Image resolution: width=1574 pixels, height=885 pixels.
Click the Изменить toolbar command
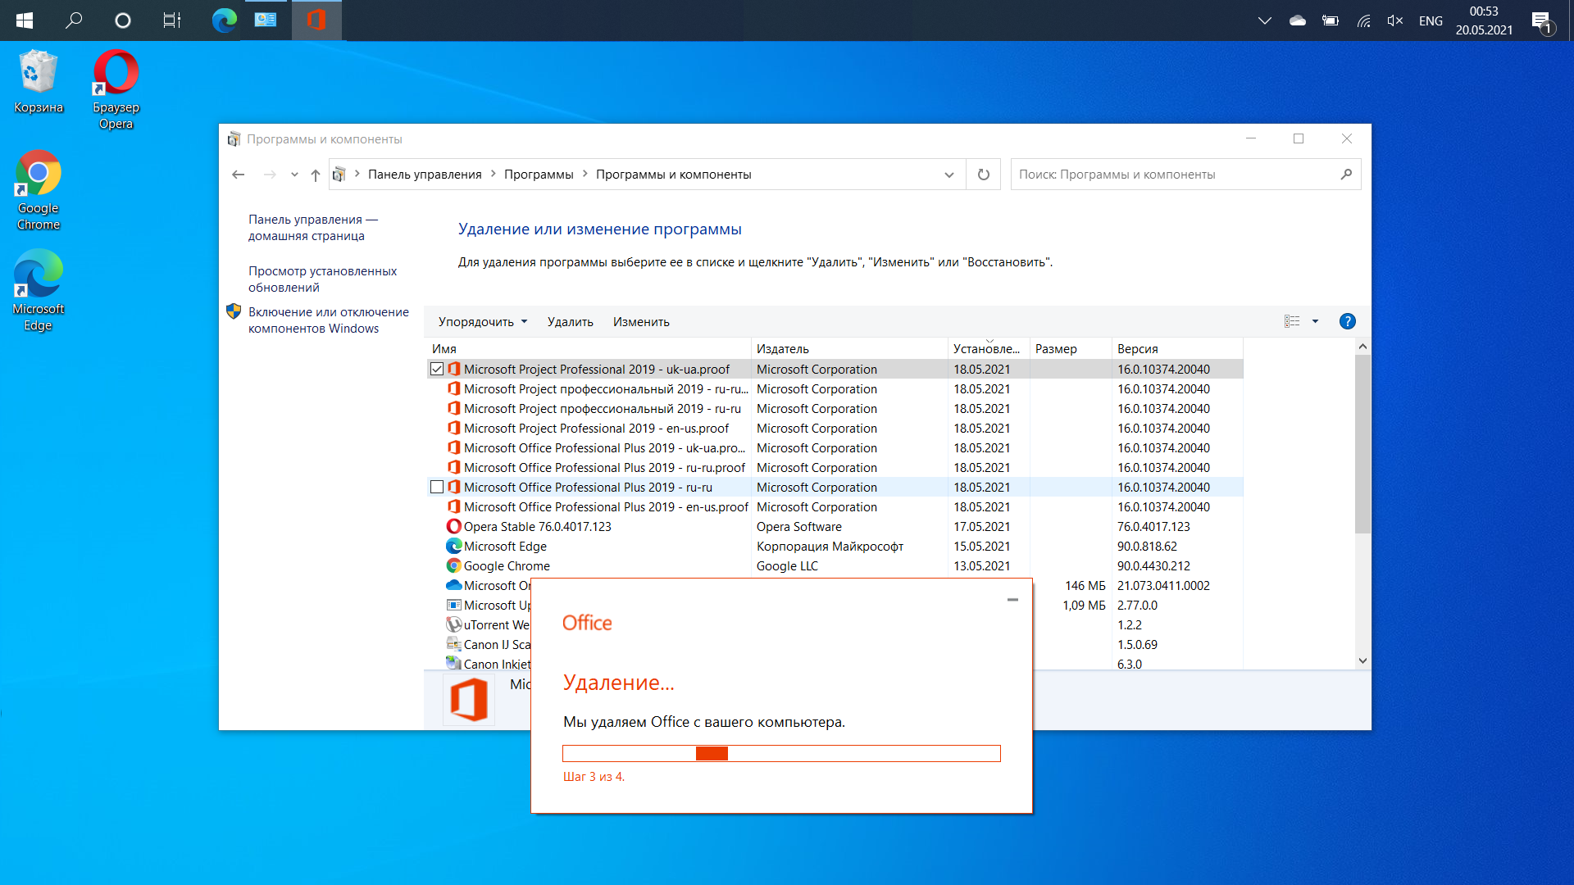click(x=641, y=322)
